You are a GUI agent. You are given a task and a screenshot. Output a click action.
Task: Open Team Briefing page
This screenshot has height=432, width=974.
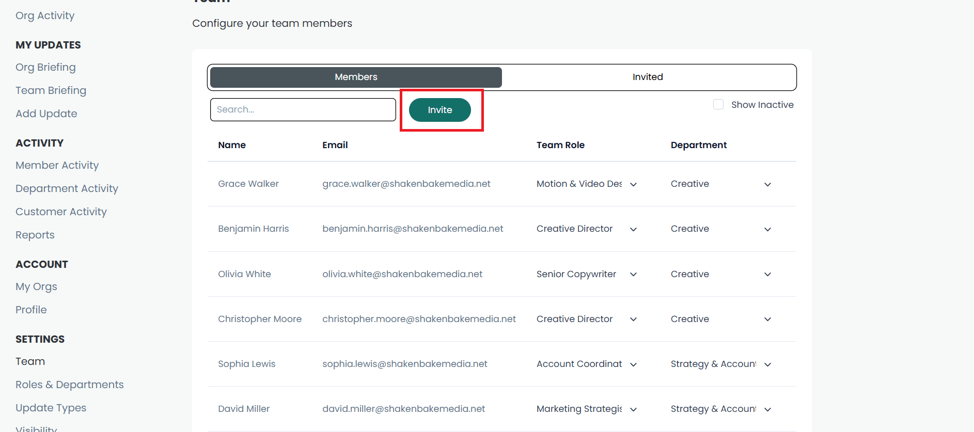tap(51, 90)
